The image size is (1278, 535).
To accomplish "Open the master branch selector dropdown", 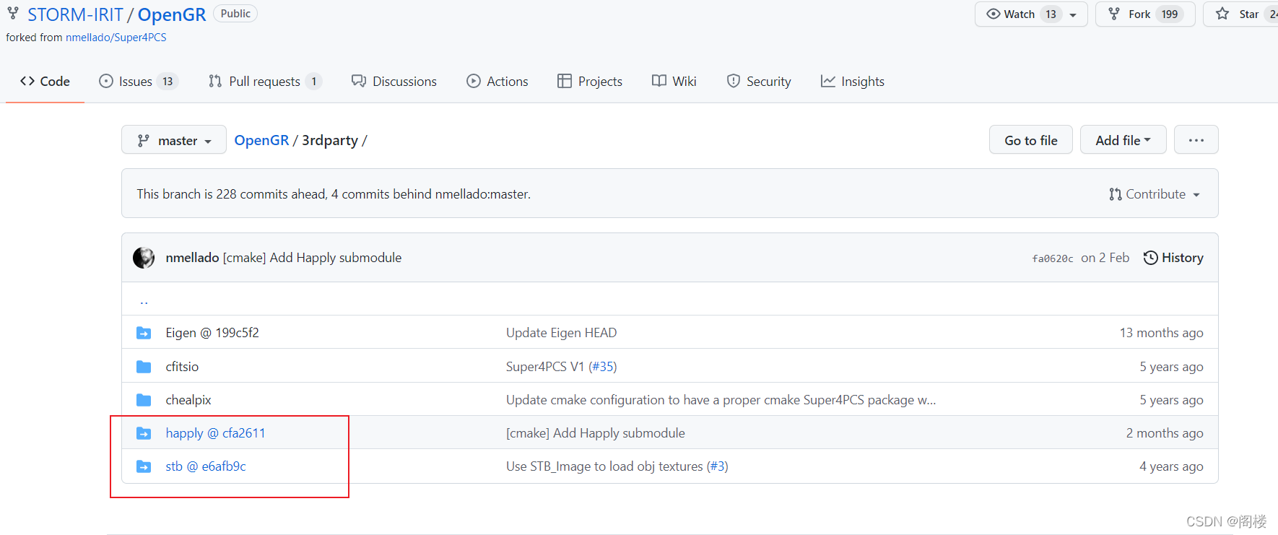I will [x=174, y=140].
